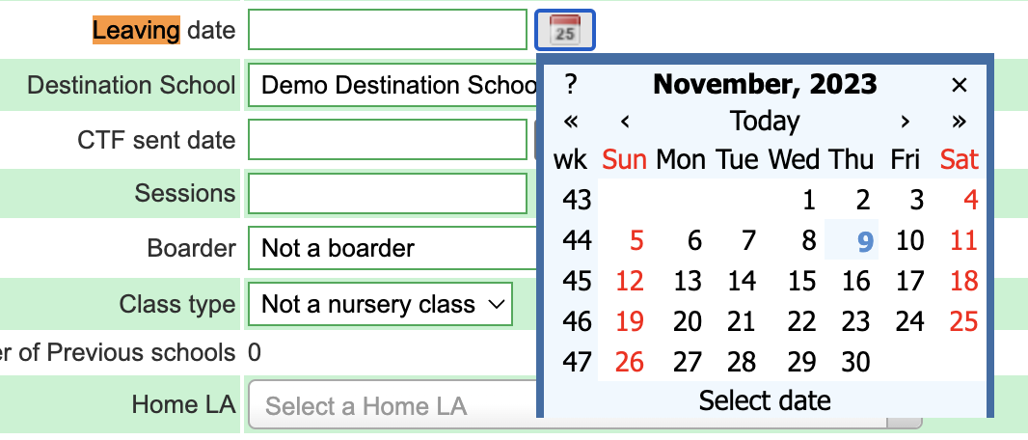Click the Sessions input field
1028x440 pixels.
388,193
